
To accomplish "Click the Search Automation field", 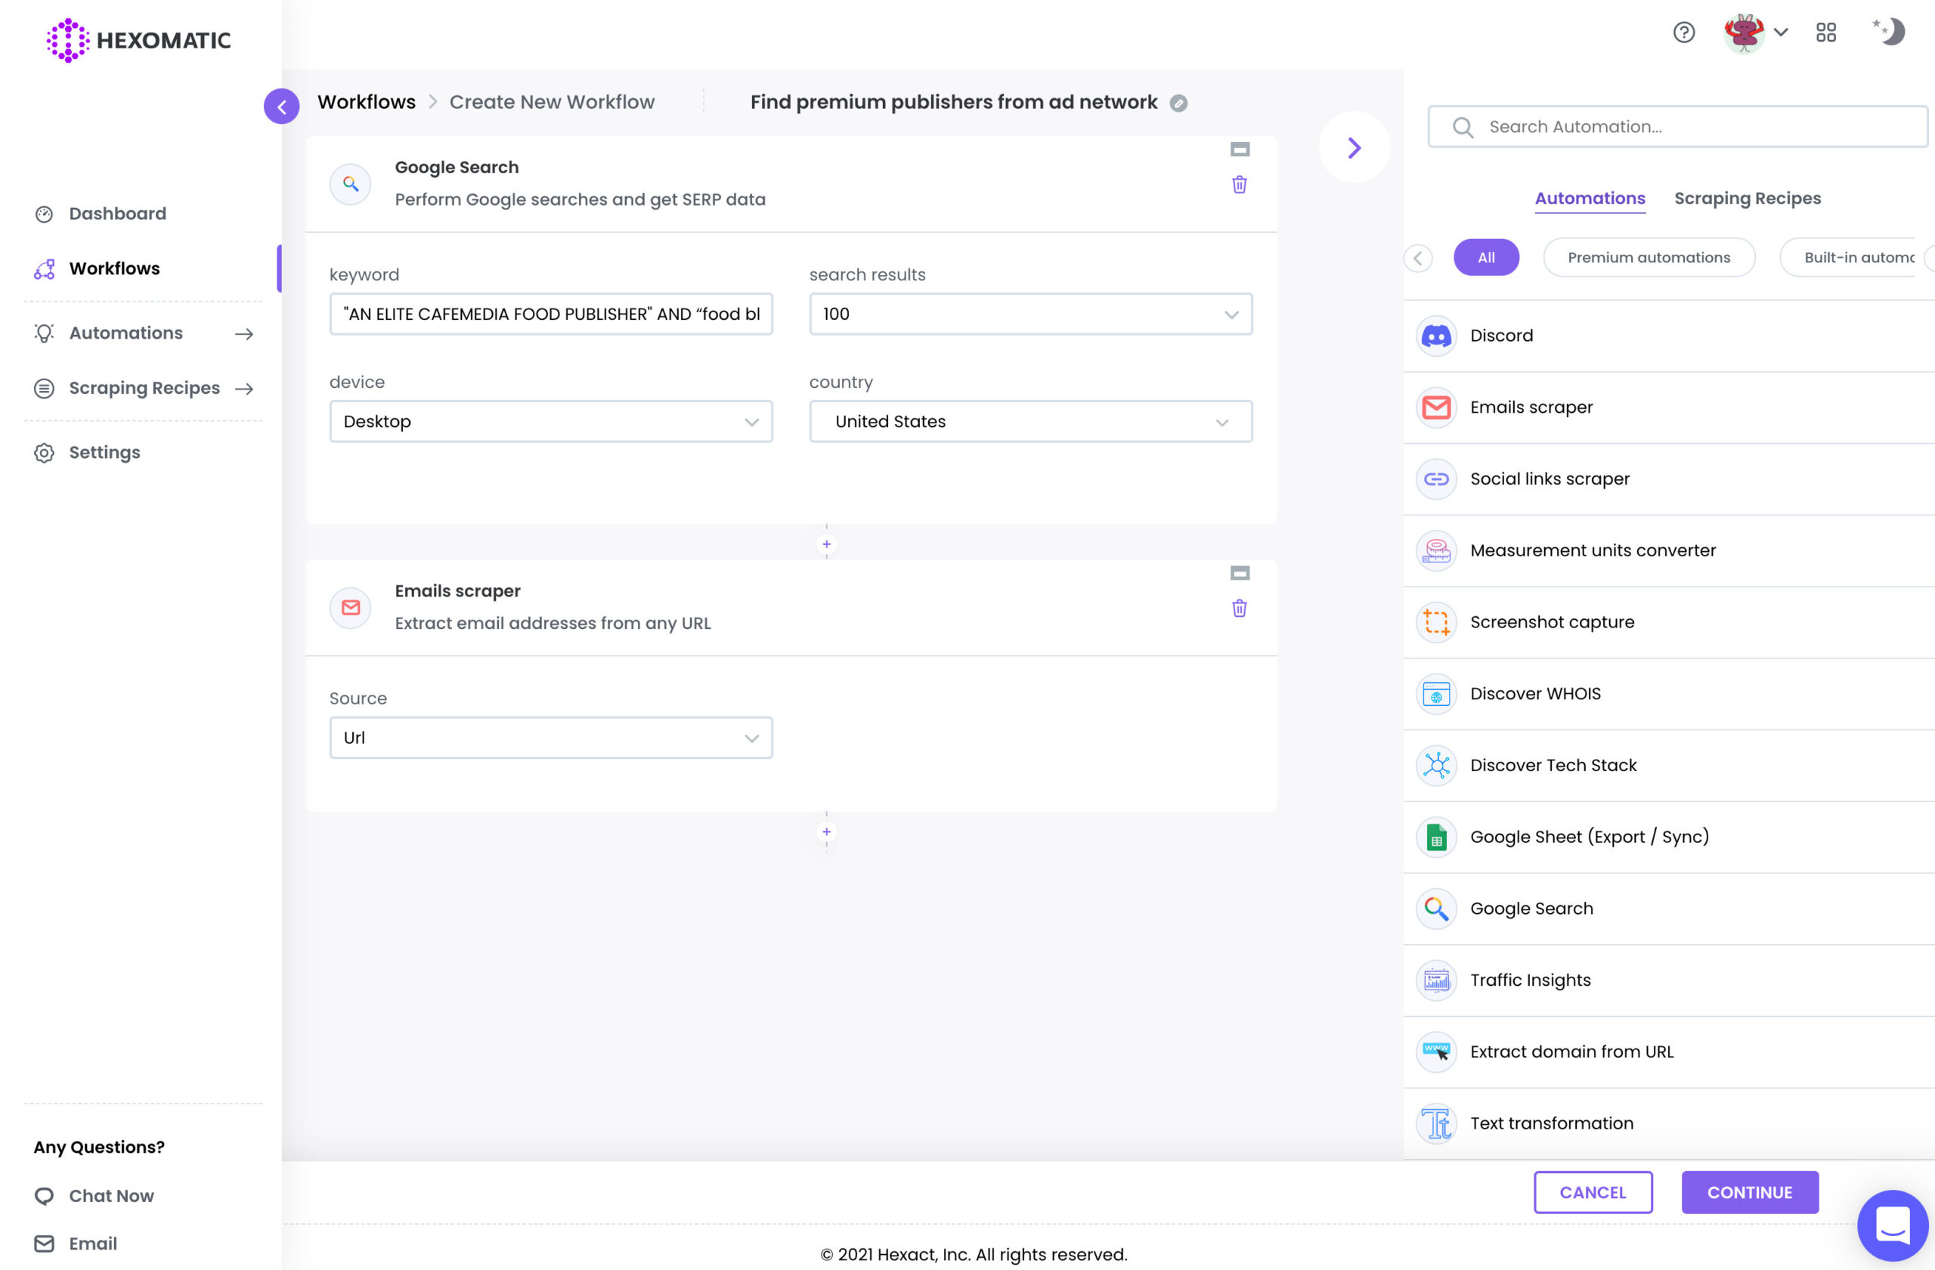I will [x=1677, y=127].
